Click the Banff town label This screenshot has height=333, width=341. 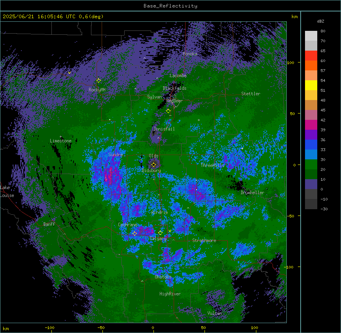49,224
